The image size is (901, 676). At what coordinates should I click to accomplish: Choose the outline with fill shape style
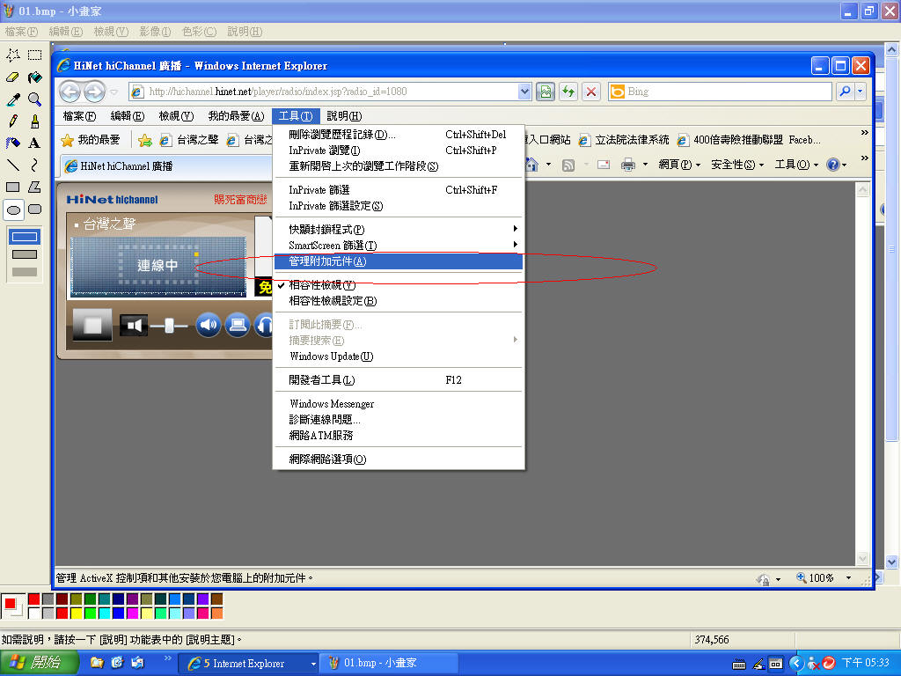25,254
